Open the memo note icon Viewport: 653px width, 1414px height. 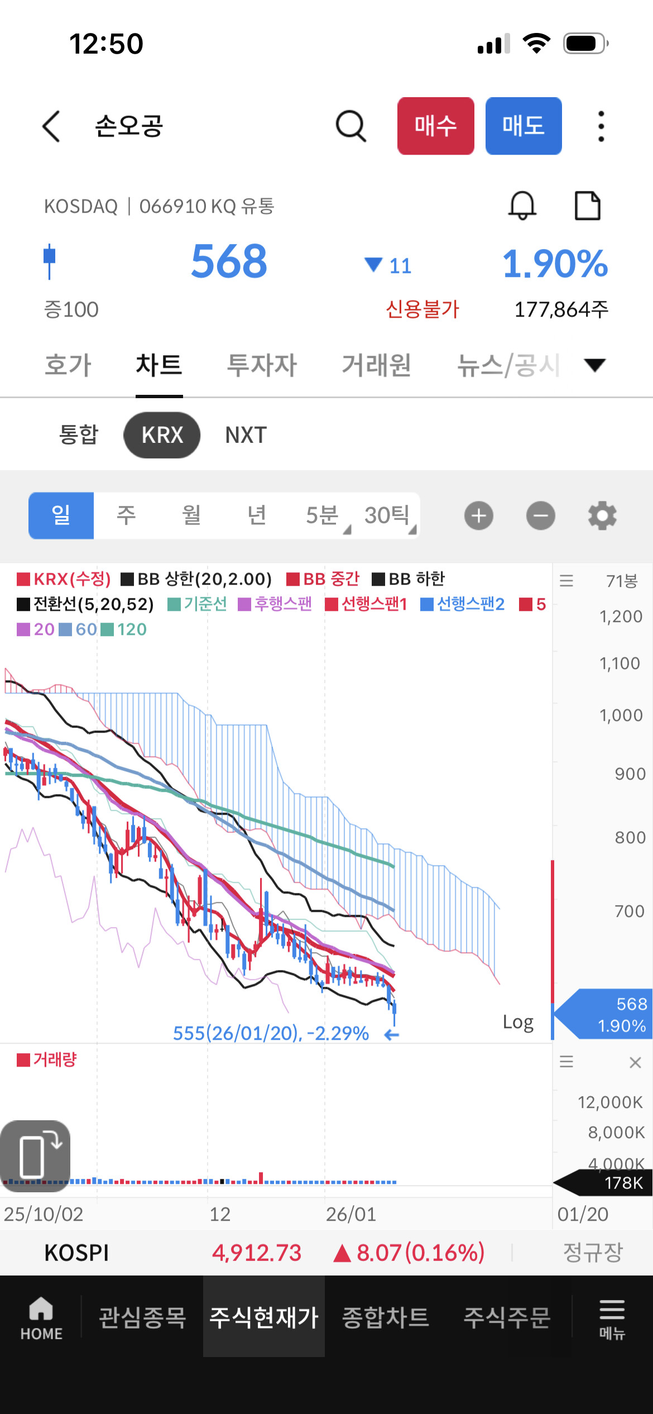[x=588, y=206]
